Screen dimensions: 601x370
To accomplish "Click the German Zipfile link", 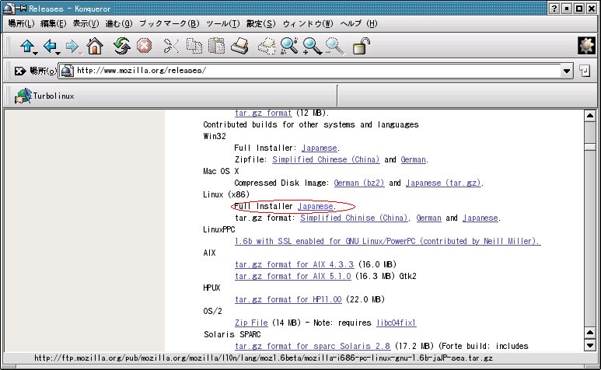I will (413, 159).
